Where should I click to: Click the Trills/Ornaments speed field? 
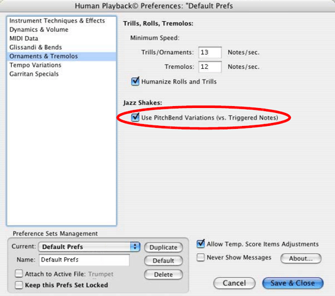pos(210,52)
